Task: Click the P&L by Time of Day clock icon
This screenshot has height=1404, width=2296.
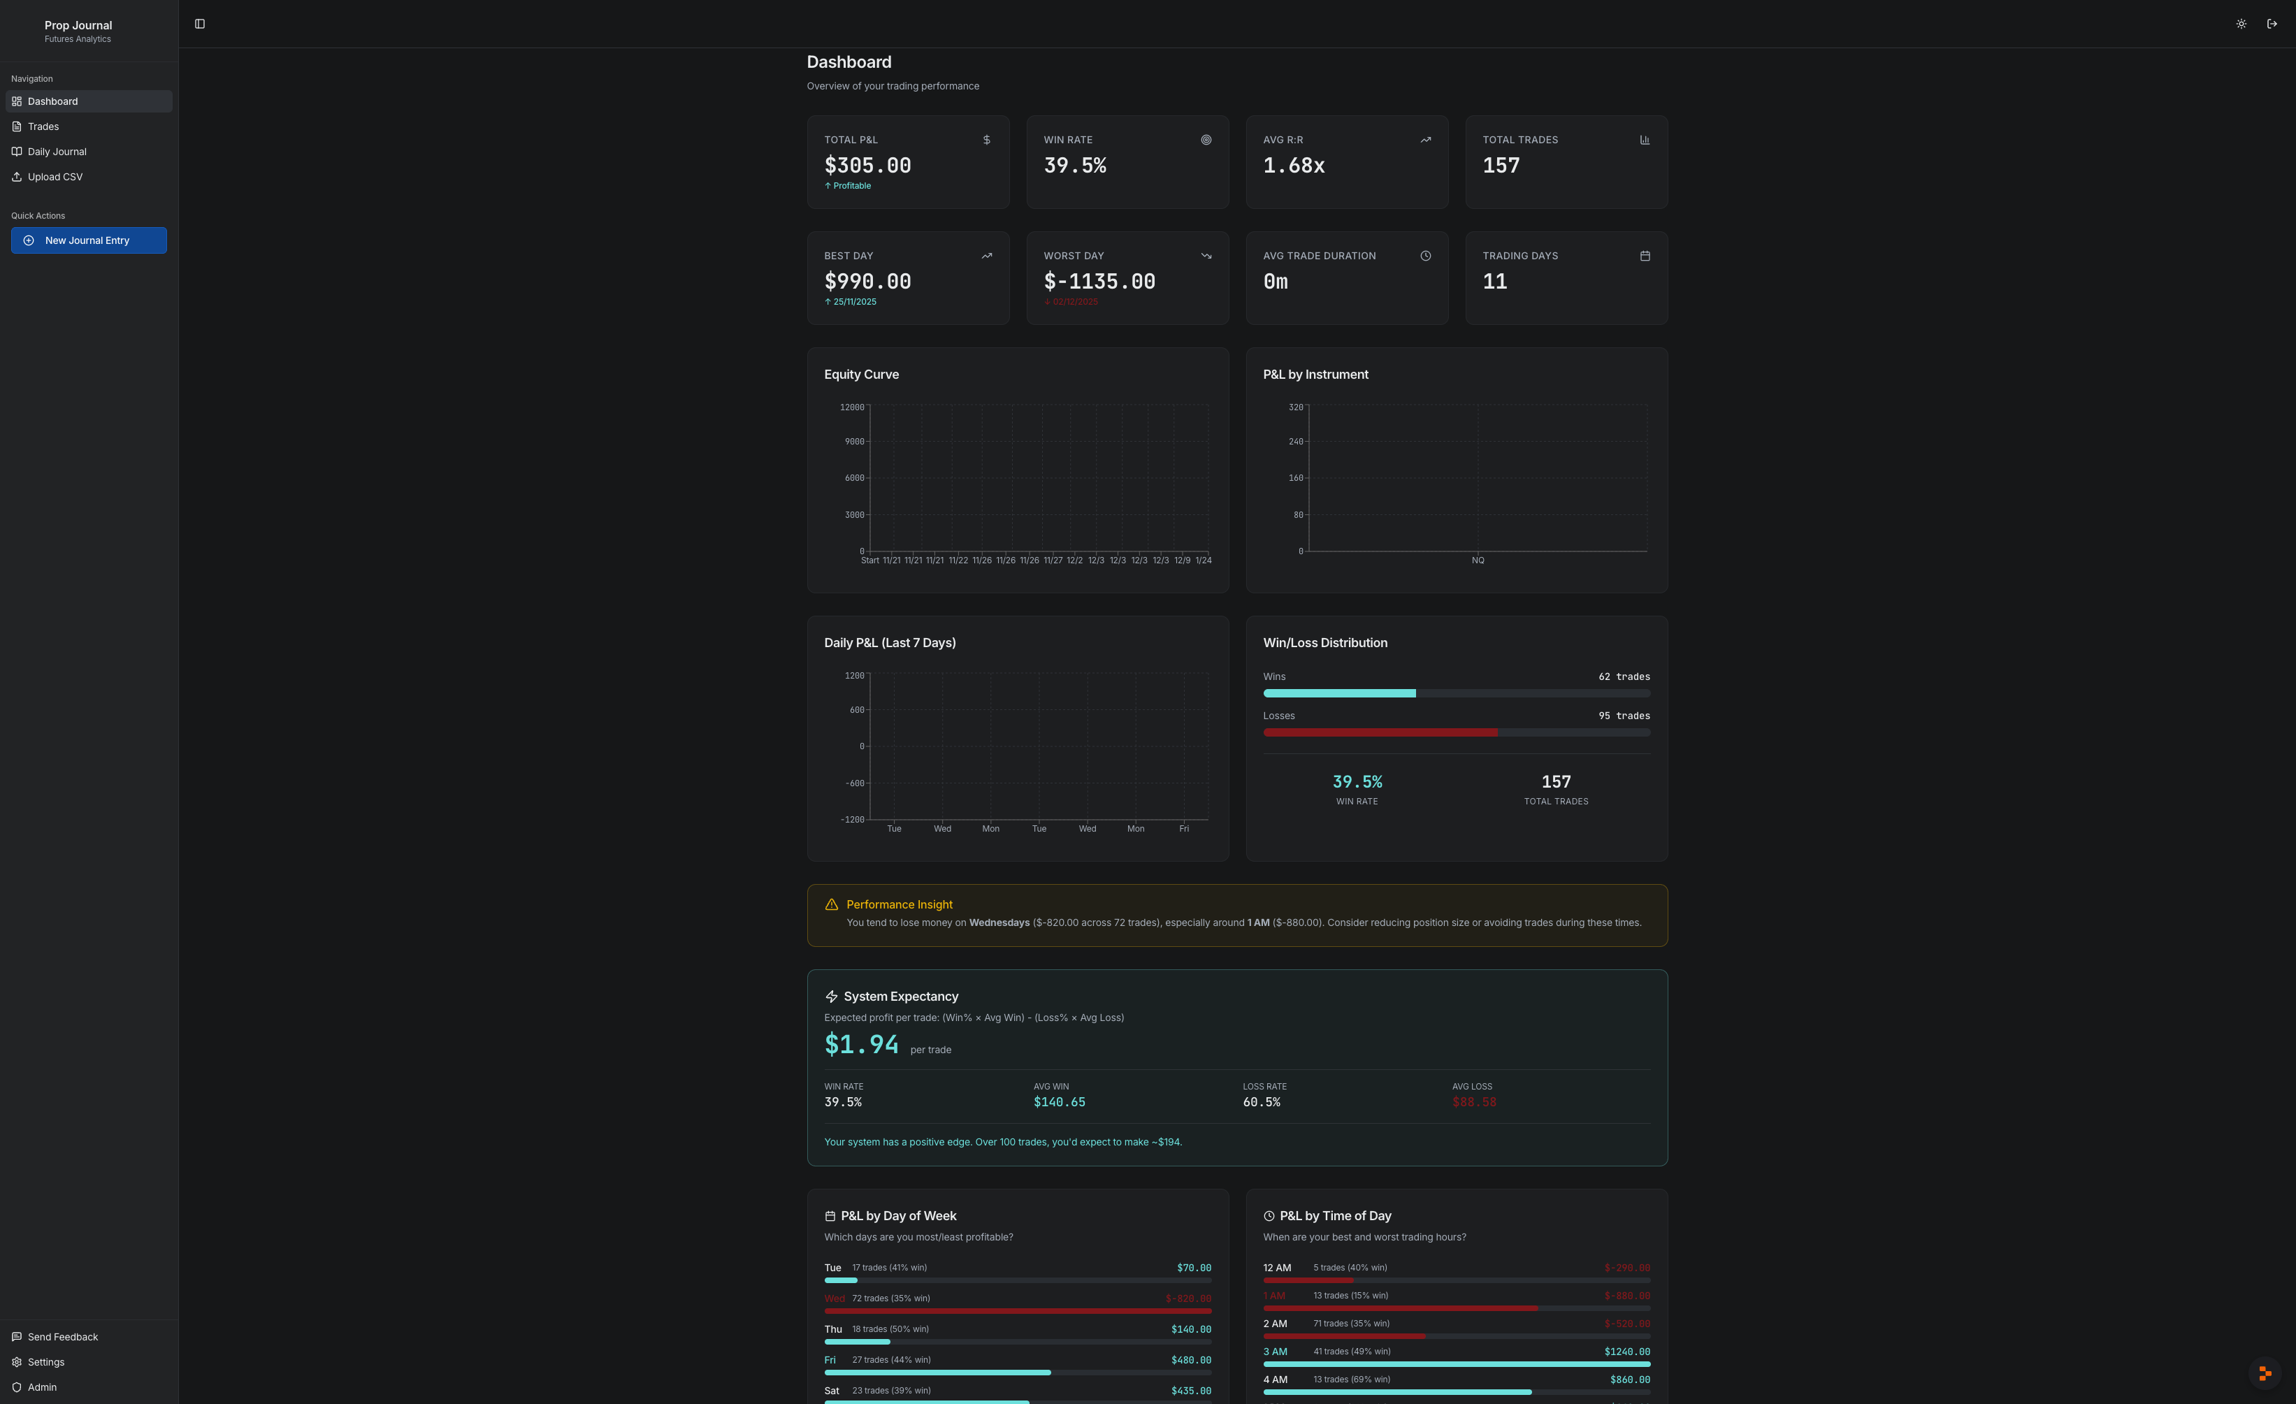Action: pos(1268,1215)
